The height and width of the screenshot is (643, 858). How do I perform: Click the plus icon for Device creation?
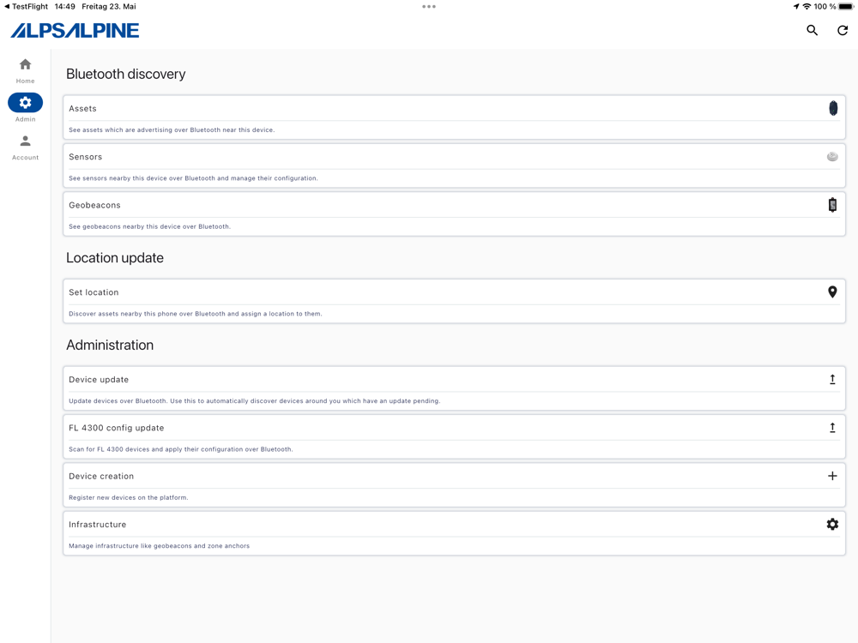[x=832, y=476]
